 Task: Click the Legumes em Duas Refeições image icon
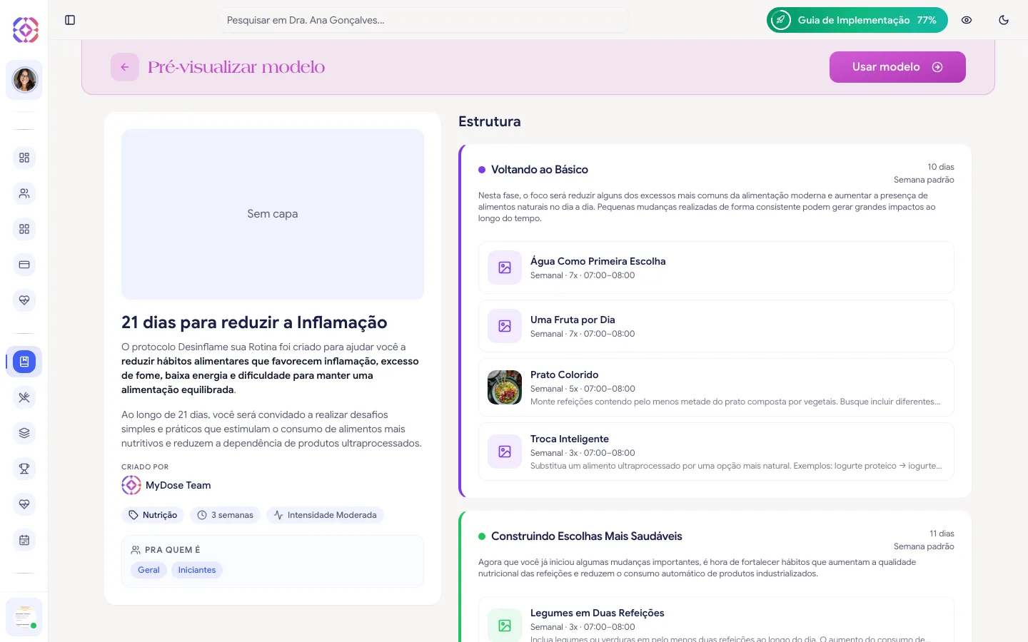pyautogui.click(x=505, y=626)
